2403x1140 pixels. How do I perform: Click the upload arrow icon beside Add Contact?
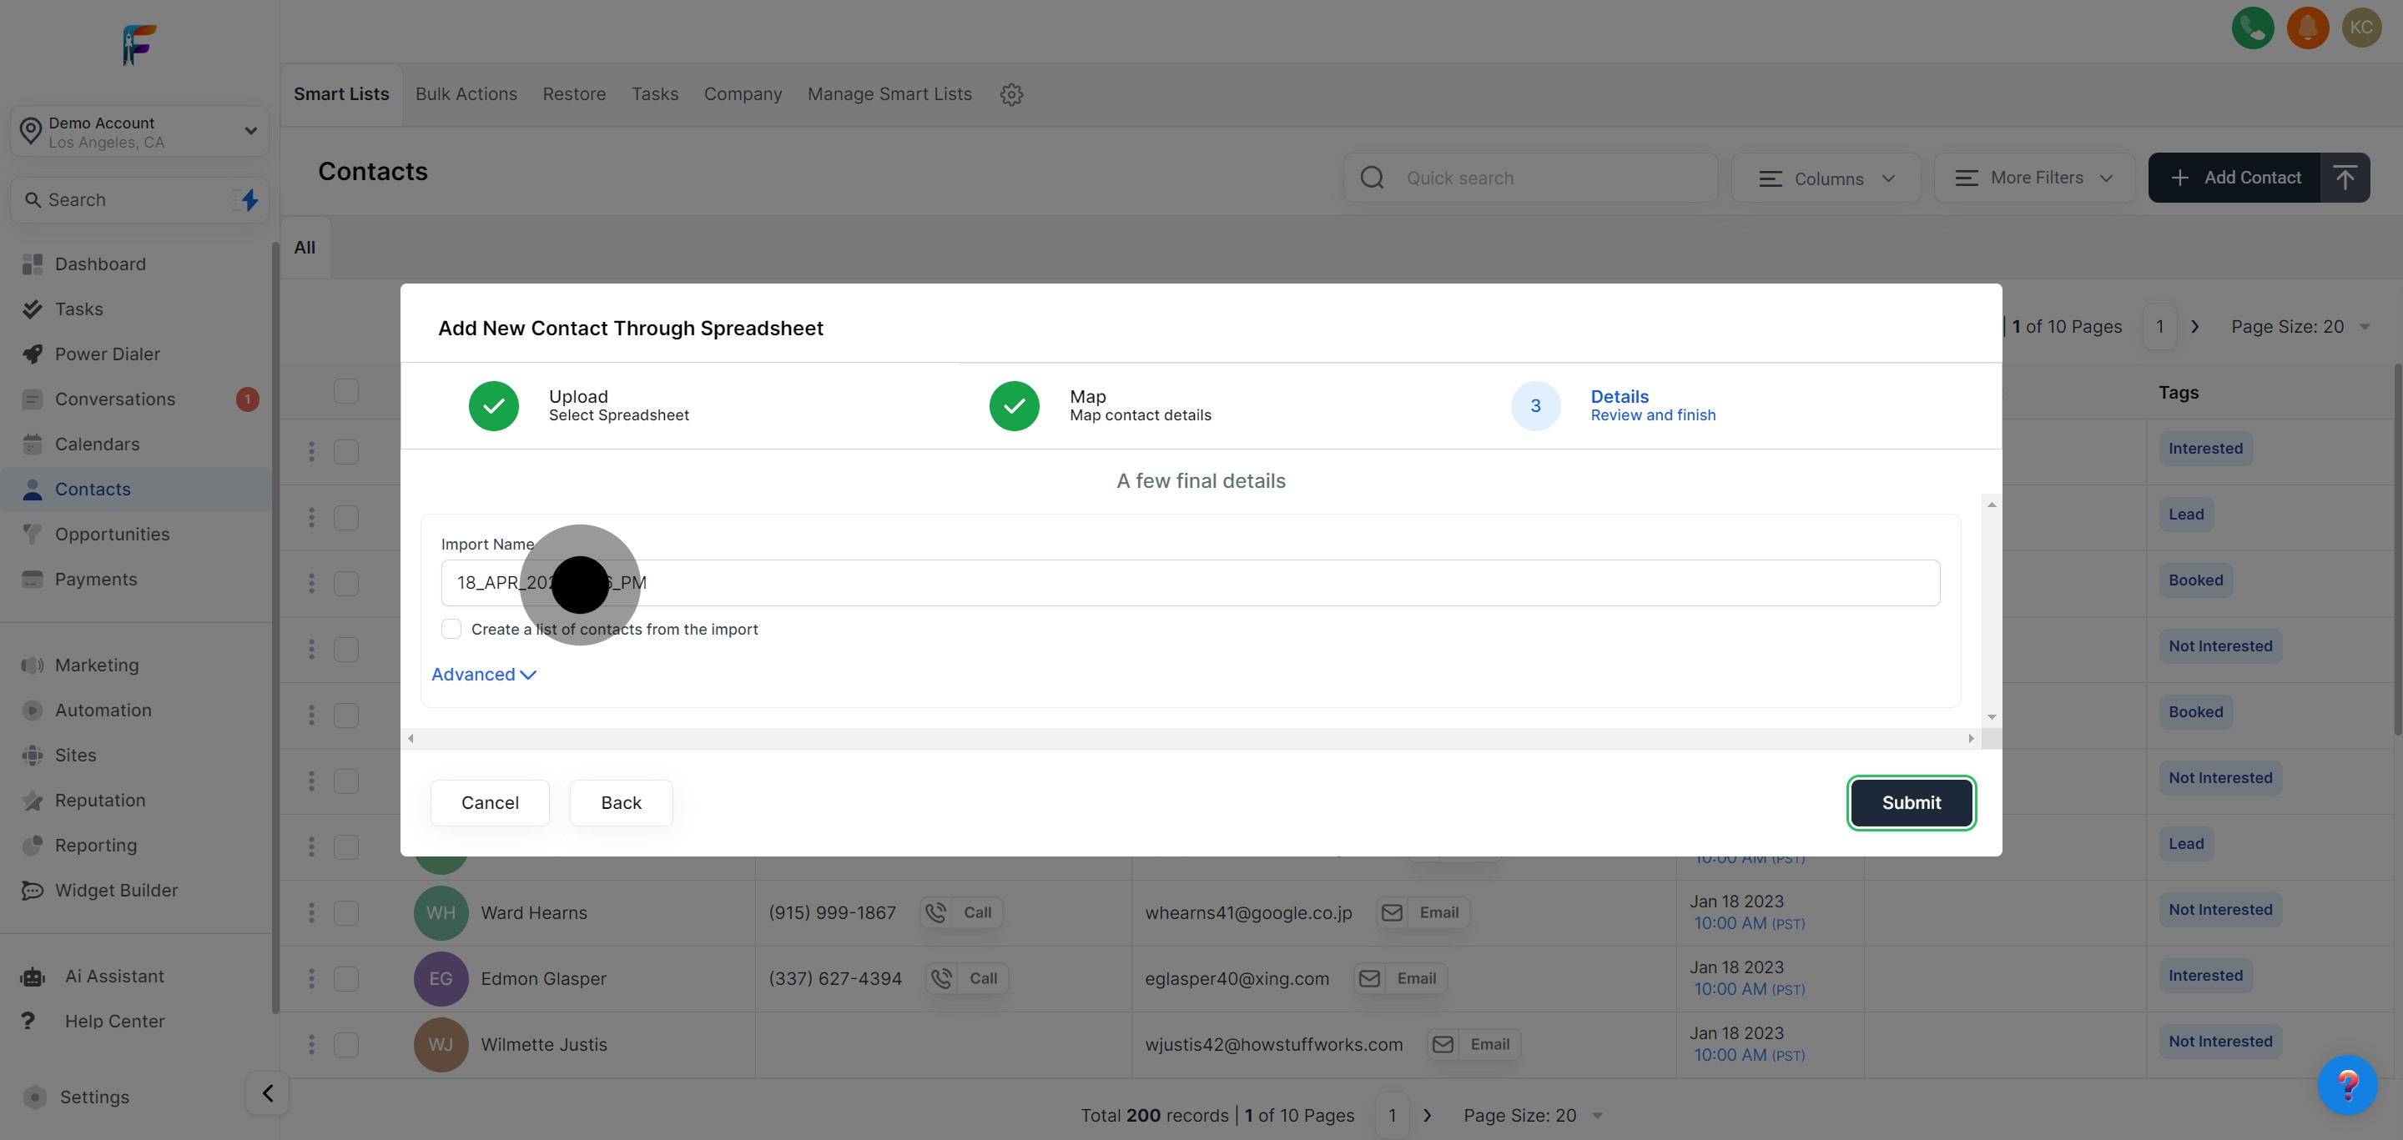[2345, 177]
